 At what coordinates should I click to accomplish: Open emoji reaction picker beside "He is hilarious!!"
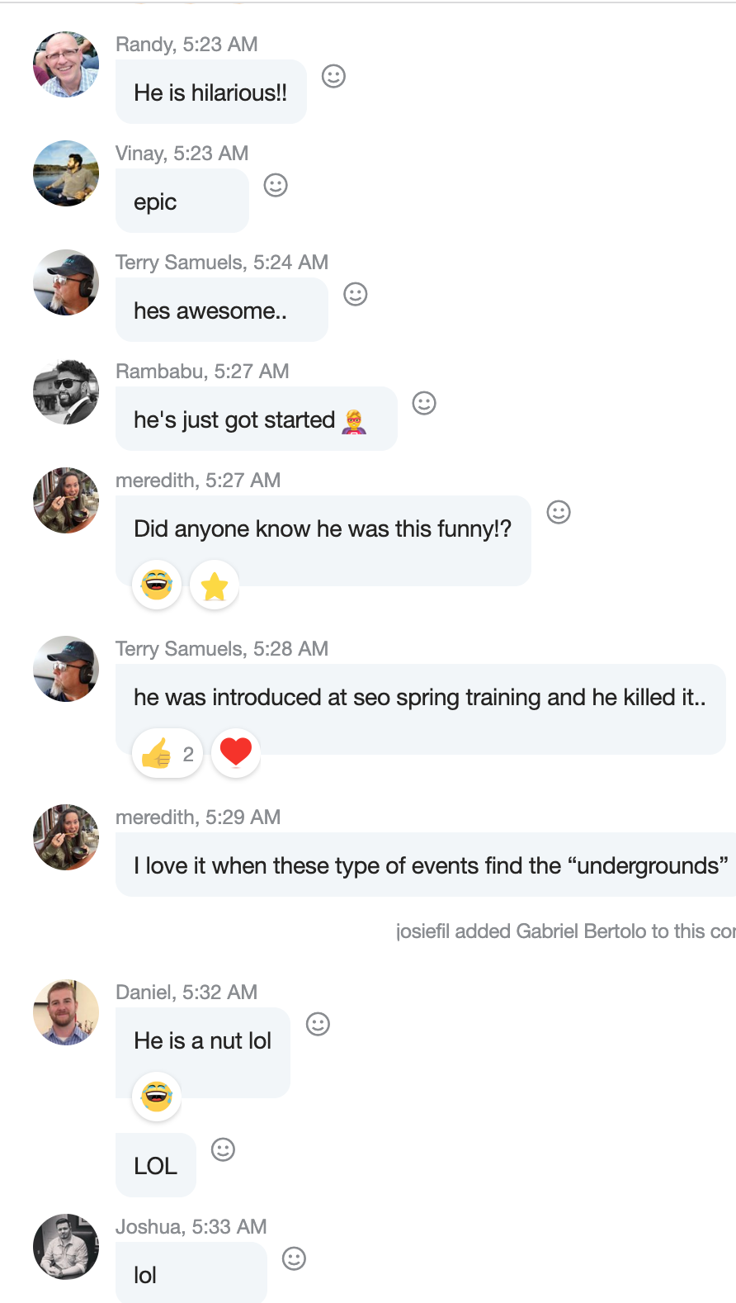[333, 77]
